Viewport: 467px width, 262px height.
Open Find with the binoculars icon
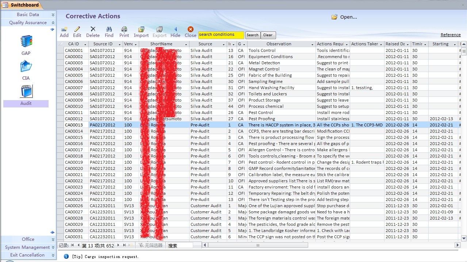(109, 29)
